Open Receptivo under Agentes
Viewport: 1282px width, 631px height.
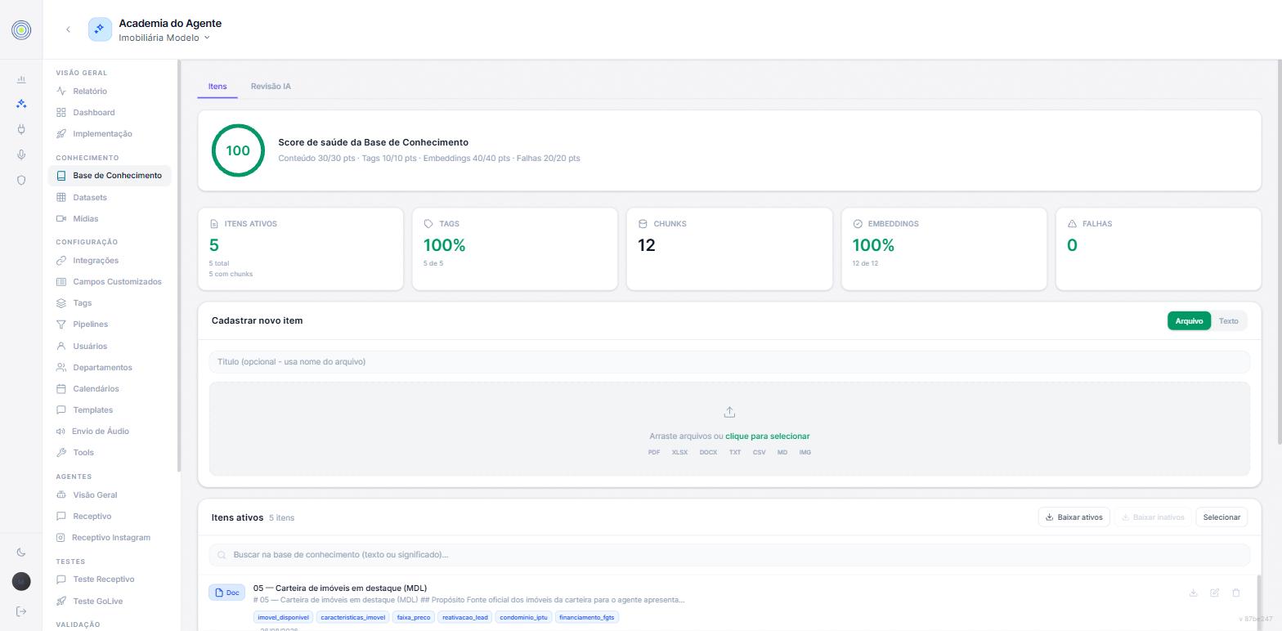pyautogui.click(x=92, y=517)
